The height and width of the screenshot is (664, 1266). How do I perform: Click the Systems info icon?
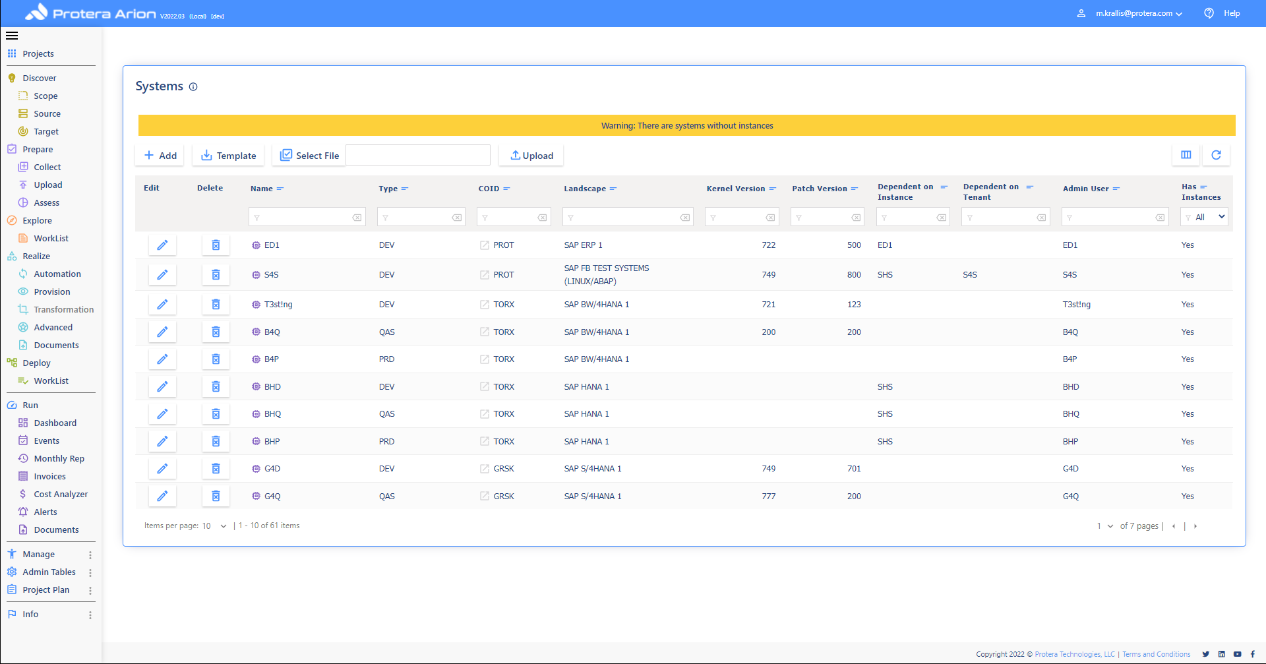point(193,87)
